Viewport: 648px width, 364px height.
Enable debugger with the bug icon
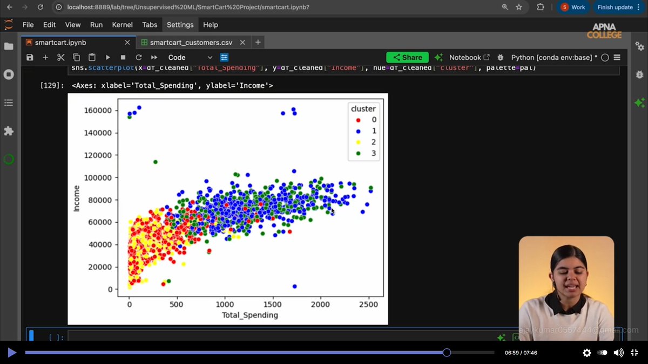(x=501, y=57)
